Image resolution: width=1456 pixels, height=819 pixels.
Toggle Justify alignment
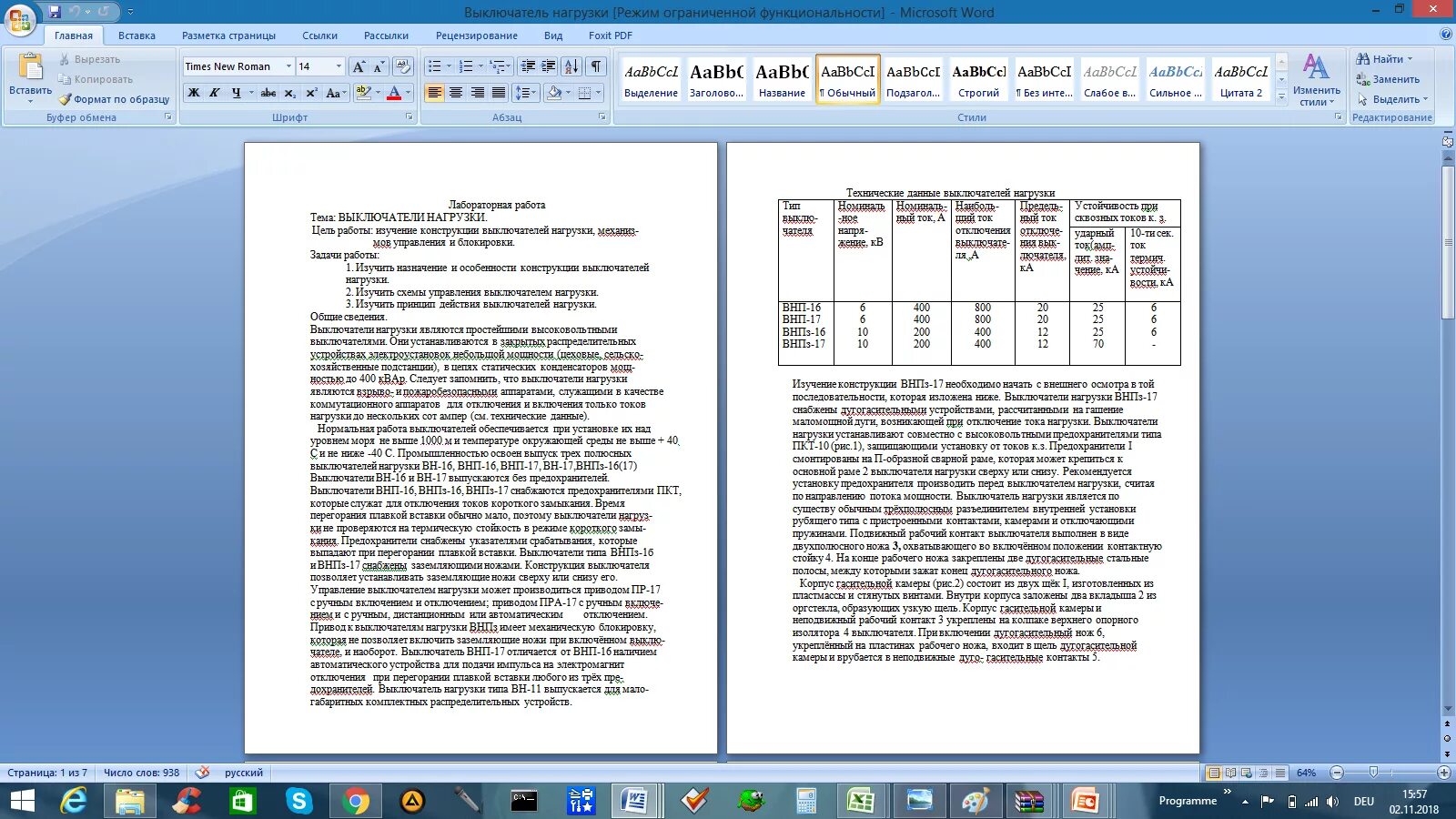click(499, 93)
